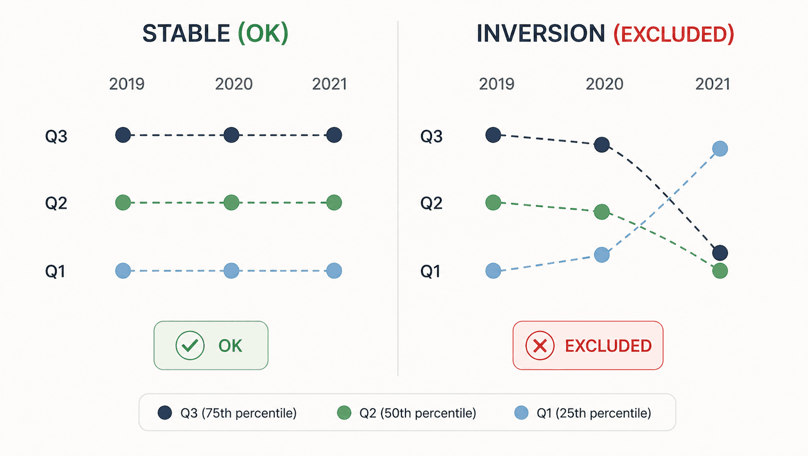Click the 'Q2 (50th percentile)' legend text
This screenshot has height=456, width=808.
coord(418,413)
